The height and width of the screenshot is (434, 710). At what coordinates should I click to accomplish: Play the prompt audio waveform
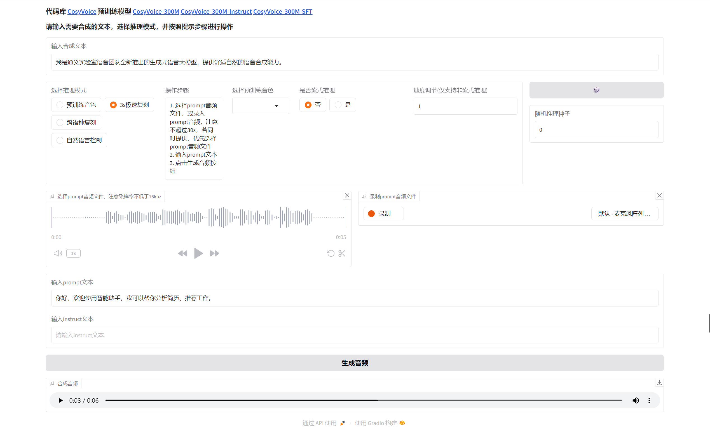tap(198, 253)
